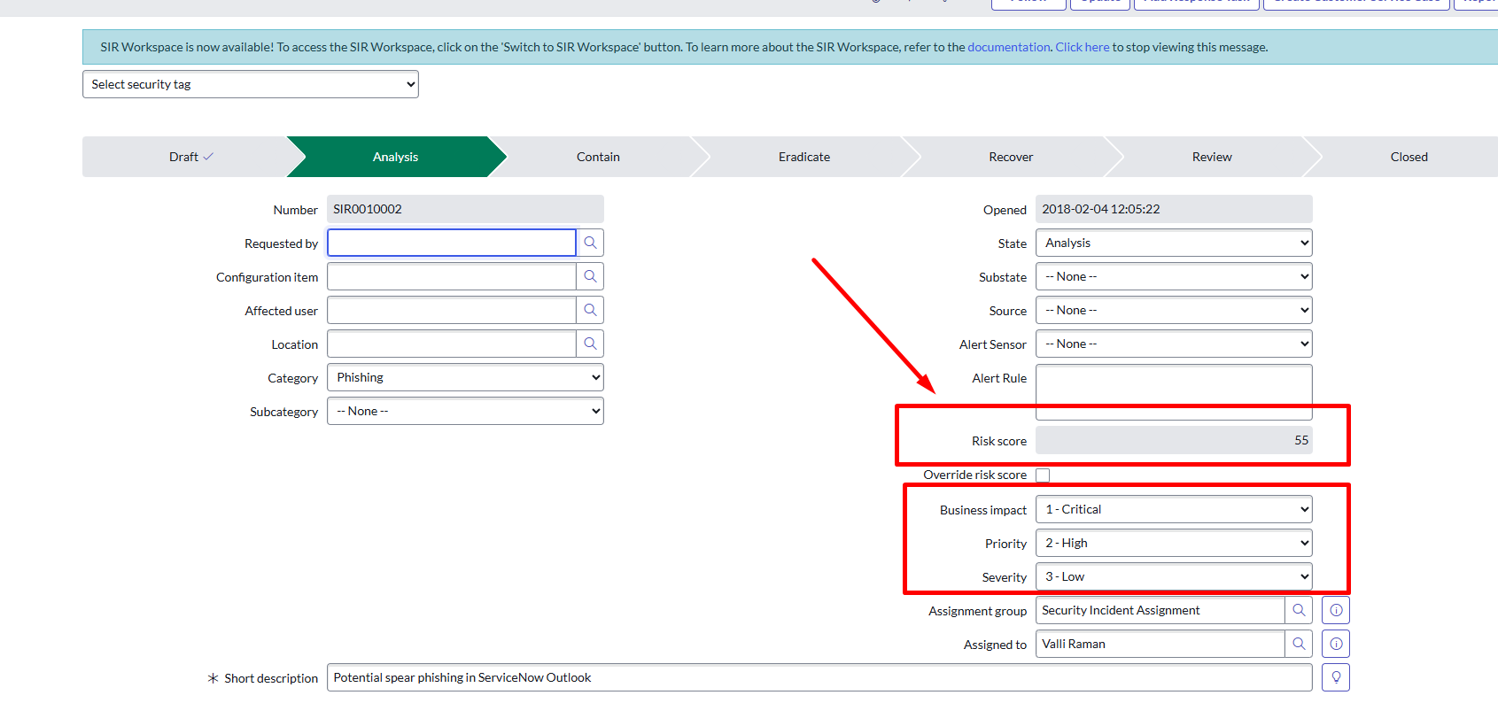The height and width of the screenshot is (703, 1498).
Task: Go to the Eradicate stage
Action: pyautogui.click(x=804, y=157)
